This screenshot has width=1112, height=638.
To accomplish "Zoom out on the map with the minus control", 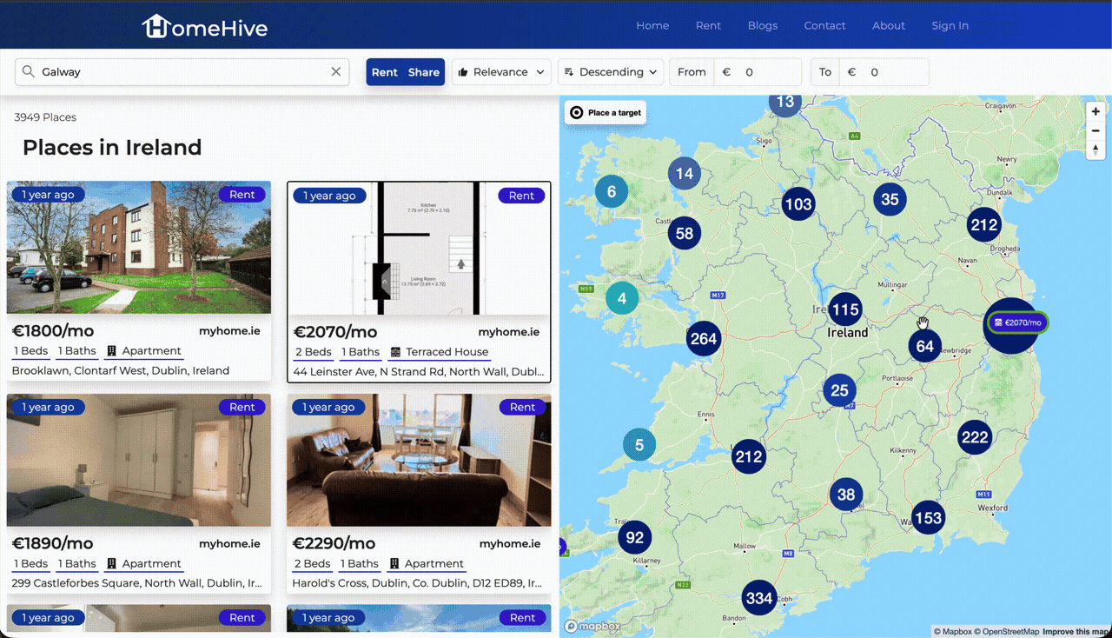I will (1095, 130).
